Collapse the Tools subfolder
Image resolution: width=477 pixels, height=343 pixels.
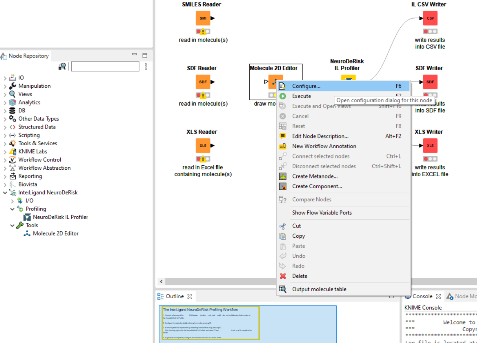(12, 225)
